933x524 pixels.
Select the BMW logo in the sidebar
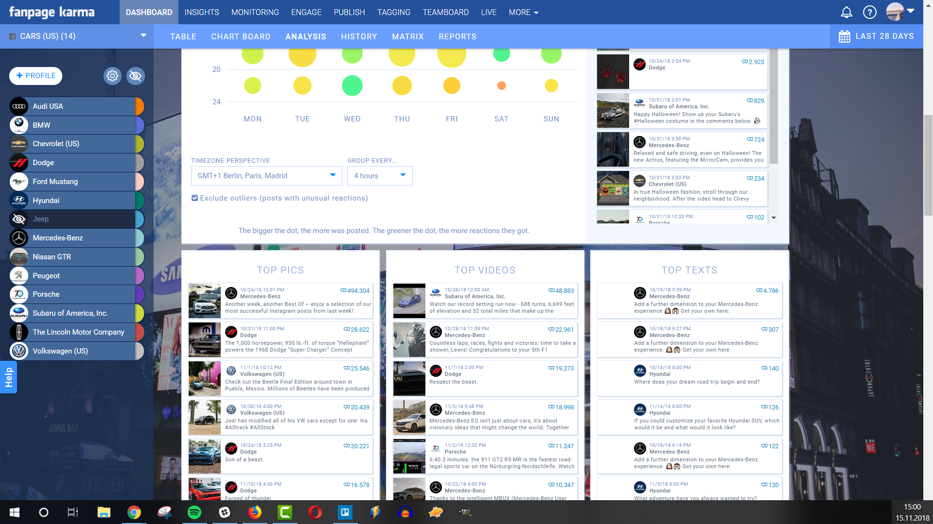[18, 125]
